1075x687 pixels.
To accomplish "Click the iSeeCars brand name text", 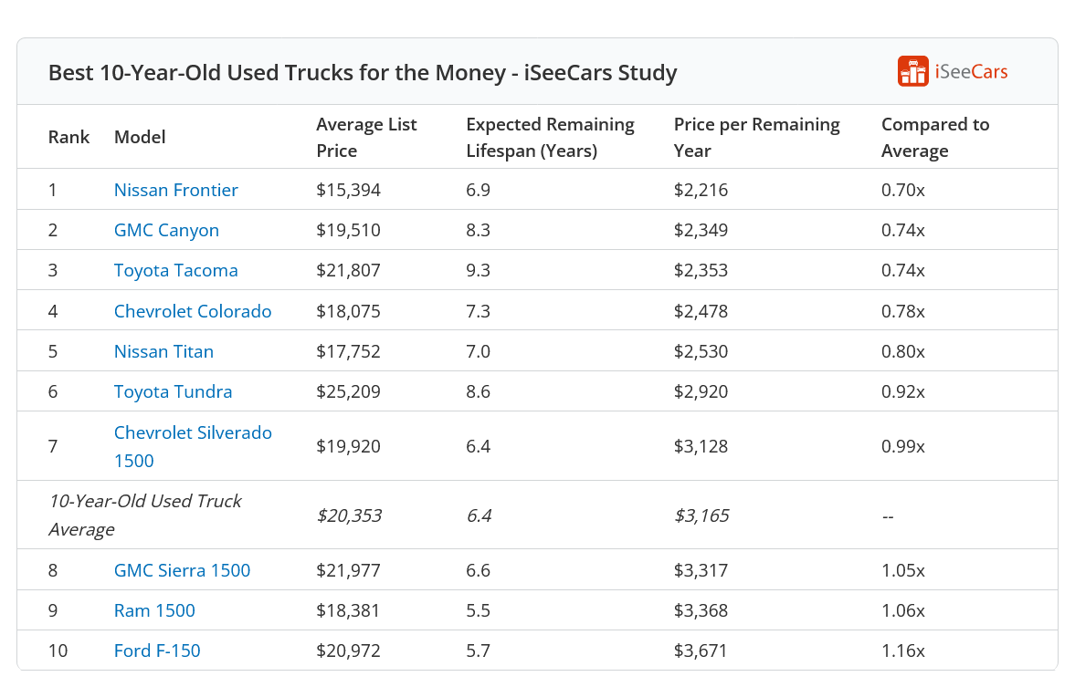I will pyautogui.click(x=971, y=72).
